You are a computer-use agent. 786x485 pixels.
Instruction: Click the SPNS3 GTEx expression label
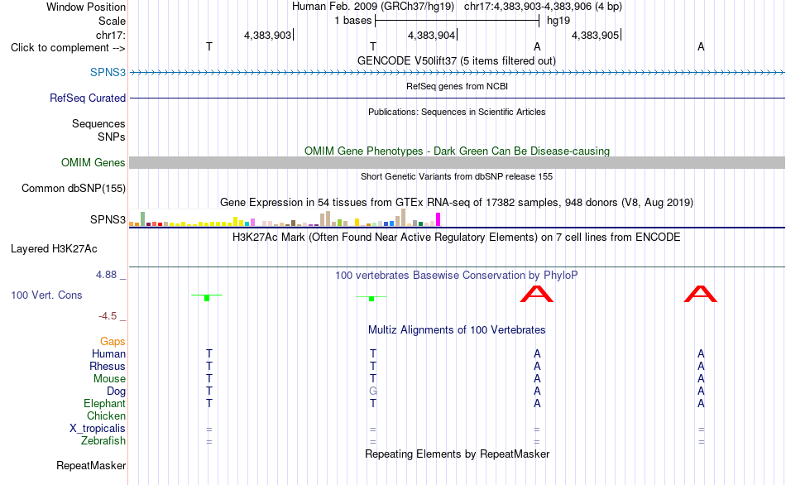pyautogui.click(x=108, y=219)
